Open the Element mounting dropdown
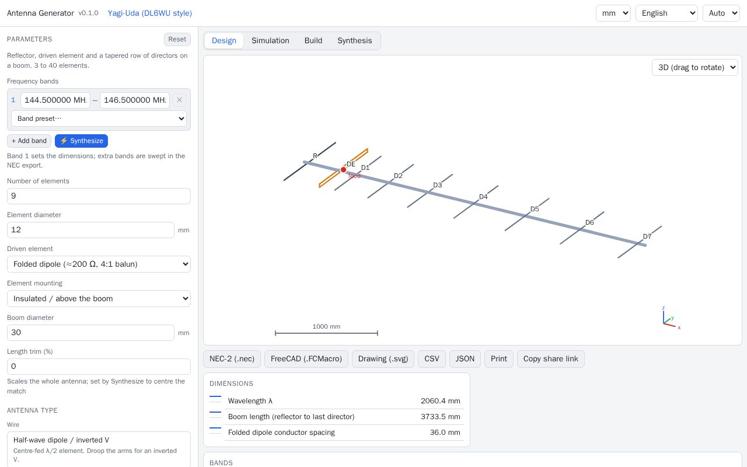747x467 pixels. pos(99,298)
